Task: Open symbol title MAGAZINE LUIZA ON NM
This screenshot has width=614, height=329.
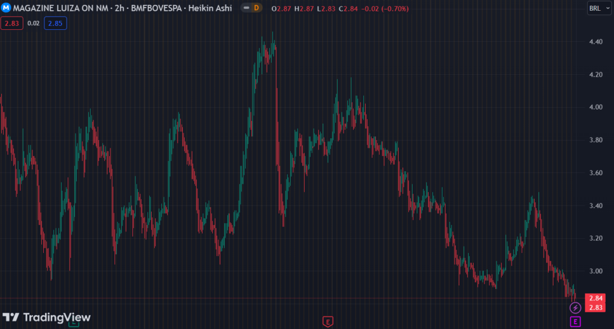Action: (61, 8)
